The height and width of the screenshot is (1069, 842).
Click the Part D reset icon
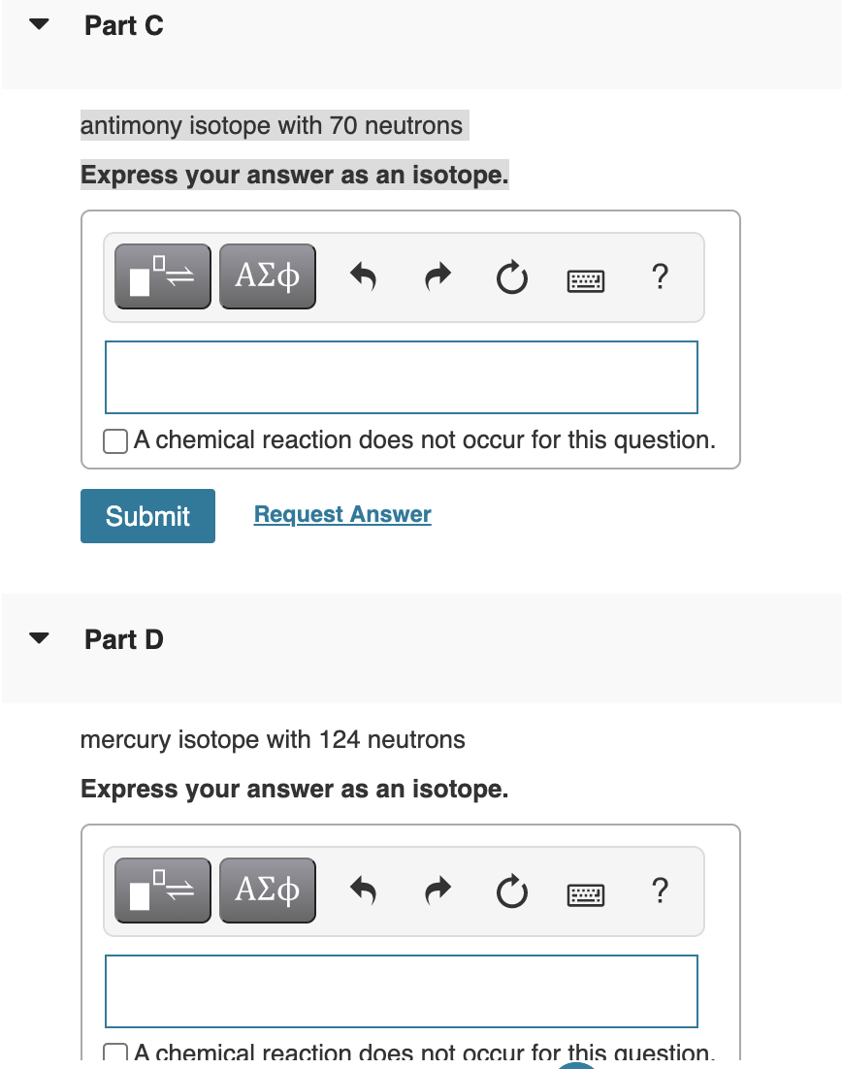(512, 890)
